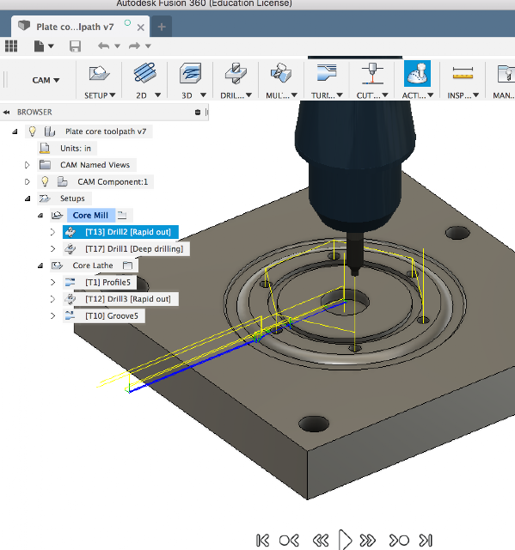The width and height of the screenshot is (515, 550).
Task: Open the 2D menu
Action: click(x=148, y=95)
